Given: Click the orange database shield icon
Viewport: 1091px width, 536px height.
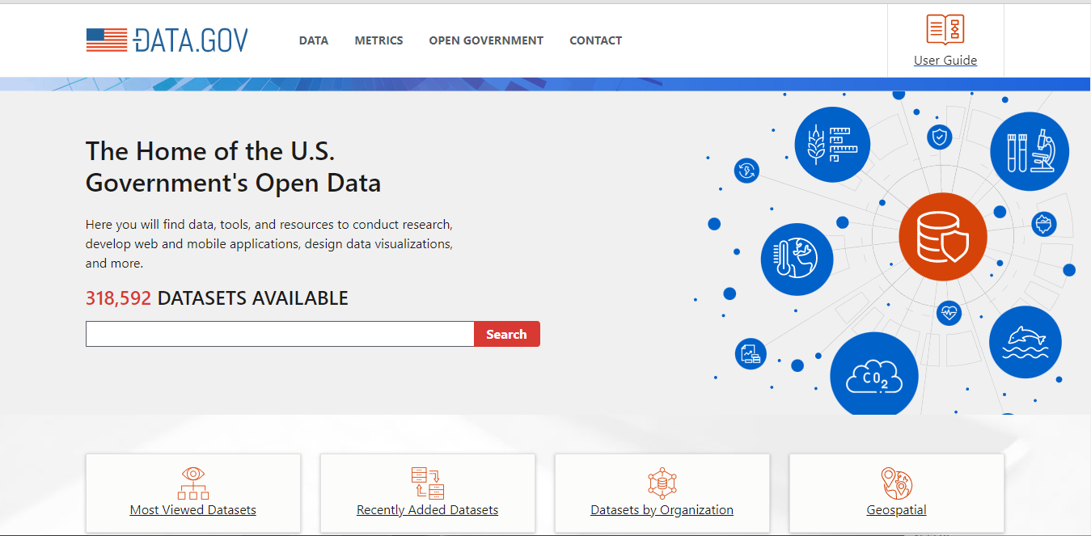Looking at the screenshot, I should [x=942, y=236].
